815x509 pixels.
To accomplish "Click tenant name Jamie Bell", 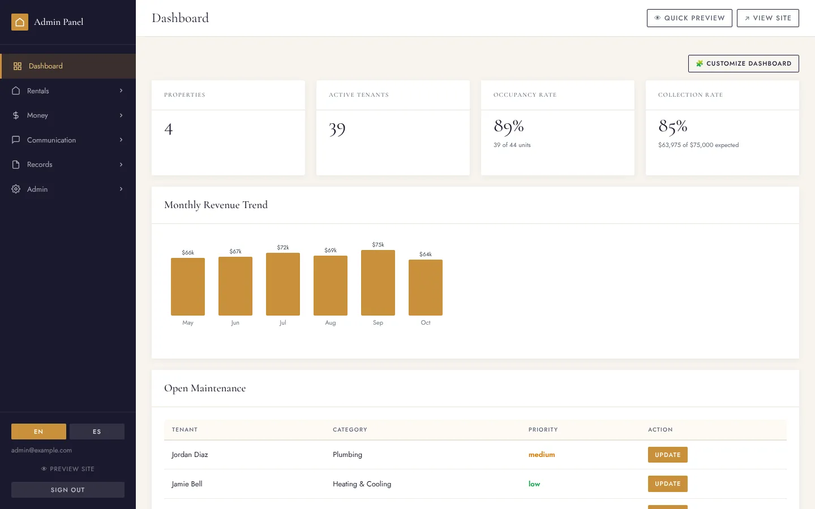I will (x=187, y=484).
